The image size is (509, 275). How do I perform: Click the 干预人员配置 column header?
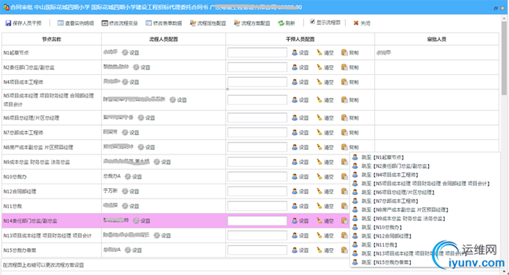[300, 39]
